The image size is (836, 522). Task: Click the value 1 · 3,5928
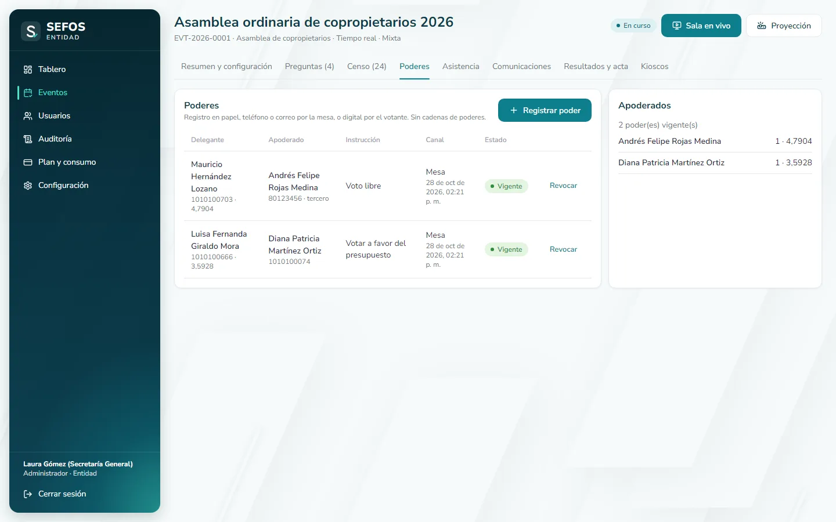click(794, 163)
